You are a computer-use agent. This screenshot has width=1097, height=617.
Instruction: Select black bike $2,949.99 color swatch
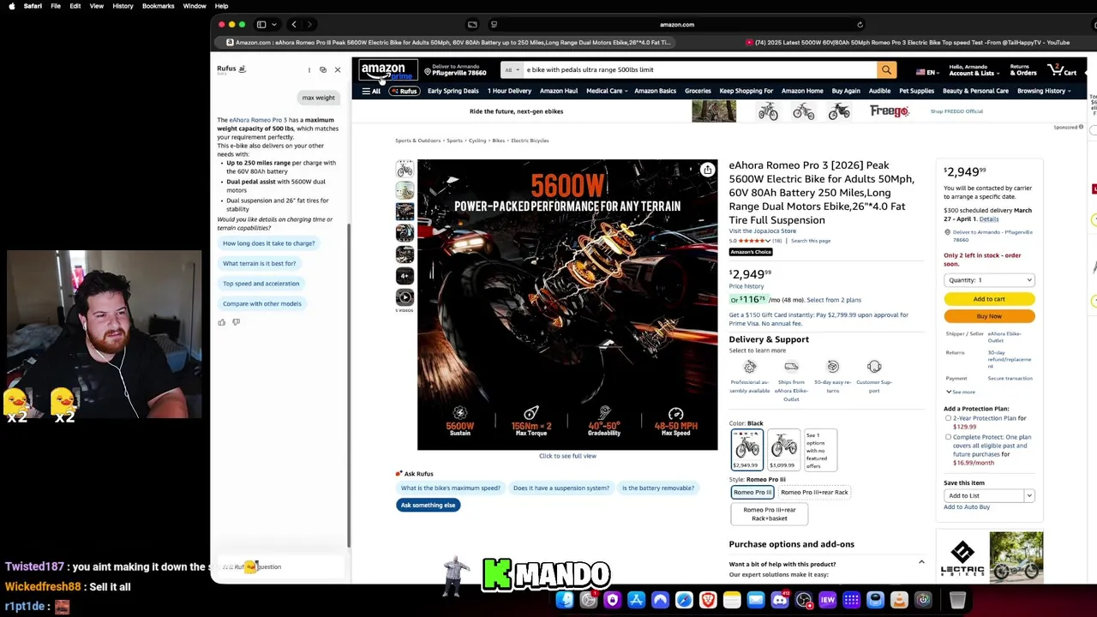click(746, 449)
